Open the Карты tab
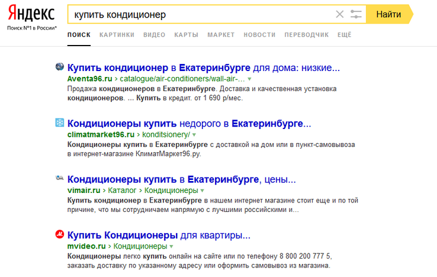Image resolution: width=437 pixels, height=277 pixels. coord(186,35)
